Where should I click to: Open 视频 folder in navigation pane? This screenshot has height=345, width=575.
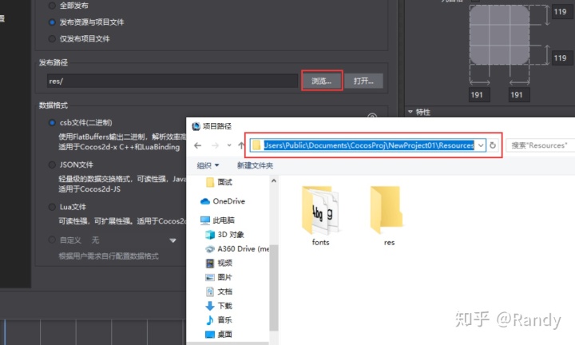[219, 263]
